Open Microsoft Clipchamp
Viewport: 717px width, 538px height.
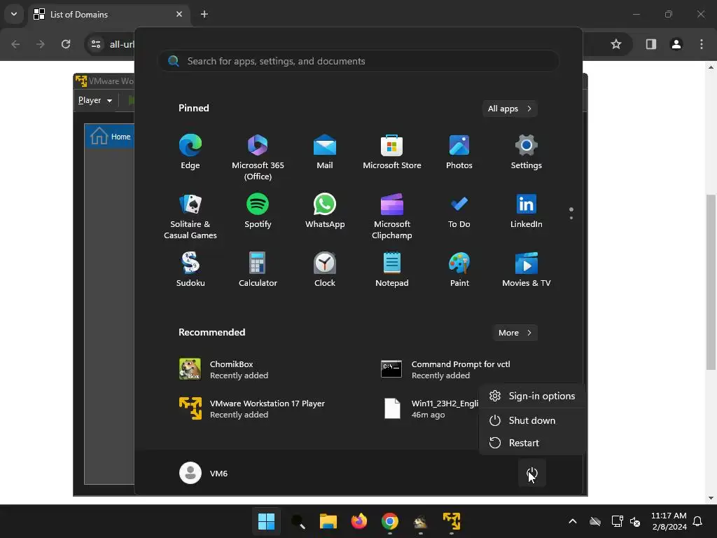point(392,216)
